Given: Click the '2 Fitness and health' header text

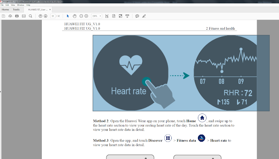Looking at the screenshot, I should (220, 28).
